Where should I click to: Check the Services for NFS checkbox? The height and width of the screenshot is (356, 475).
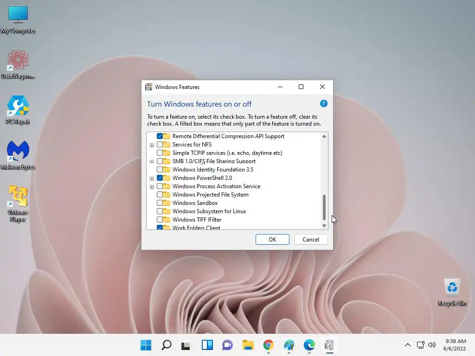[160, 145]
